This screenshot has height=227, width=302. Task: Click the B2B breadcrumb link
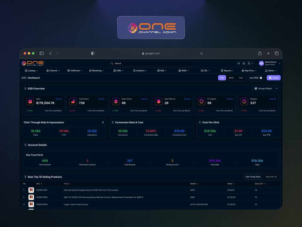tap(24, 78)
